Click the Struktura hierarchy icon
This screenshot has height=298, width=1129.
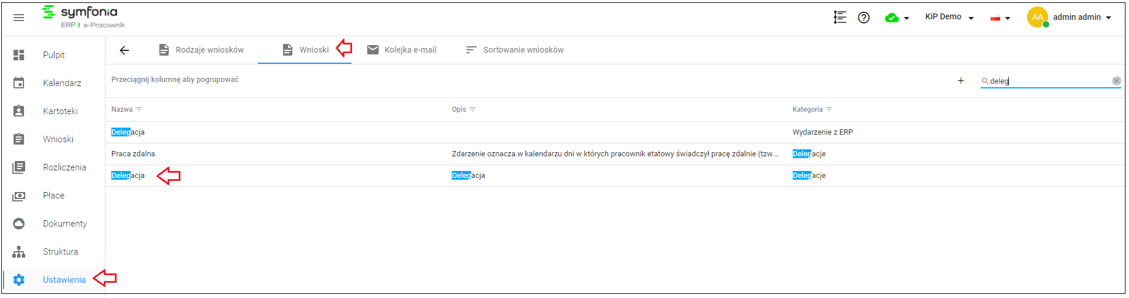pos(19,252)
